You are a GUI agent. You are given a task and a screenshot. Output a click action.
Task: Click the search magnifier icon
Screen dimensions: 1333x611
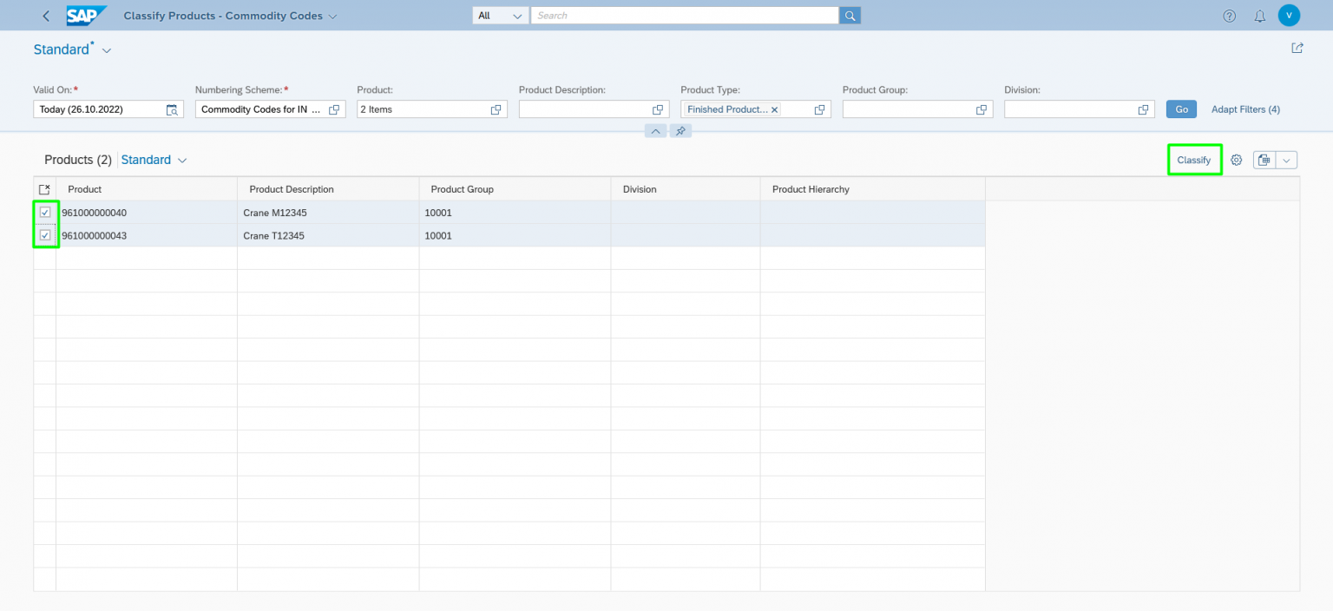click(x=849, y=15)
